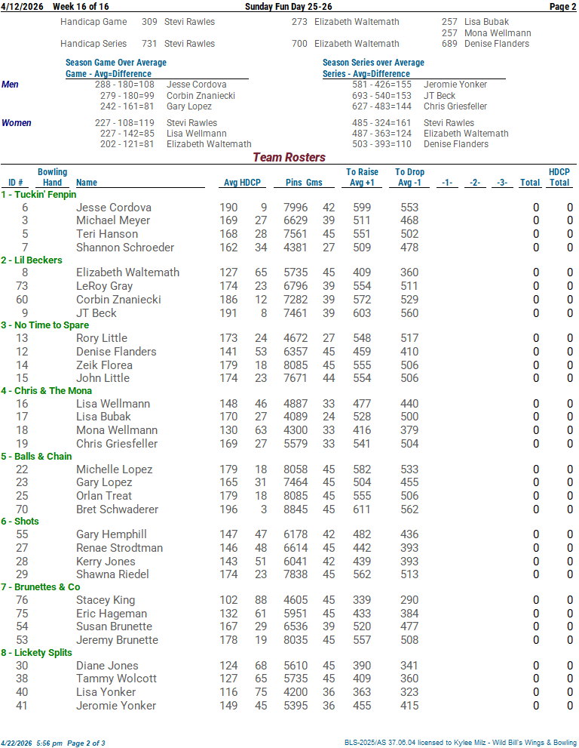Viewport: 579px width, 748px height.
Task: Click the 'Men' category label
Action: coord(10,85)
